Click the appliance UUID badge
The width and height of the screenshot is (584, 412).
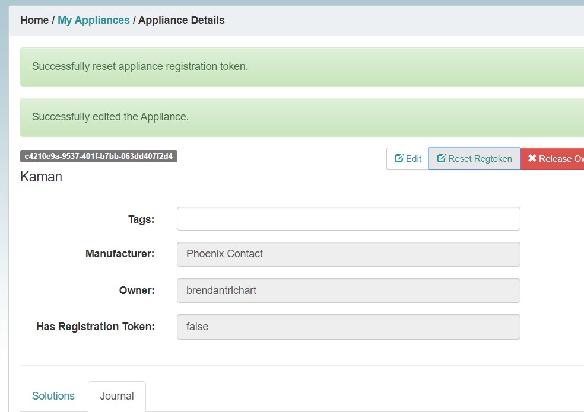coord(99,157)
